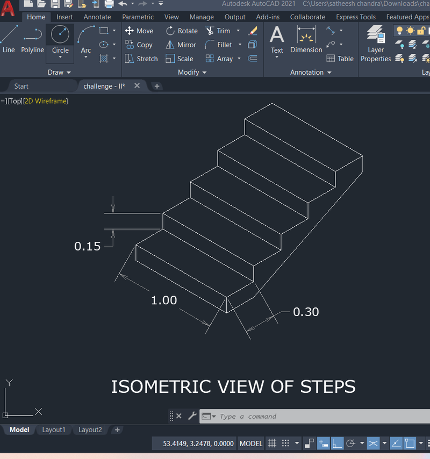Expand the Annotation panel
Image resolution: width=430 pixels, height=459 pixels.
(x=311, y=73)
